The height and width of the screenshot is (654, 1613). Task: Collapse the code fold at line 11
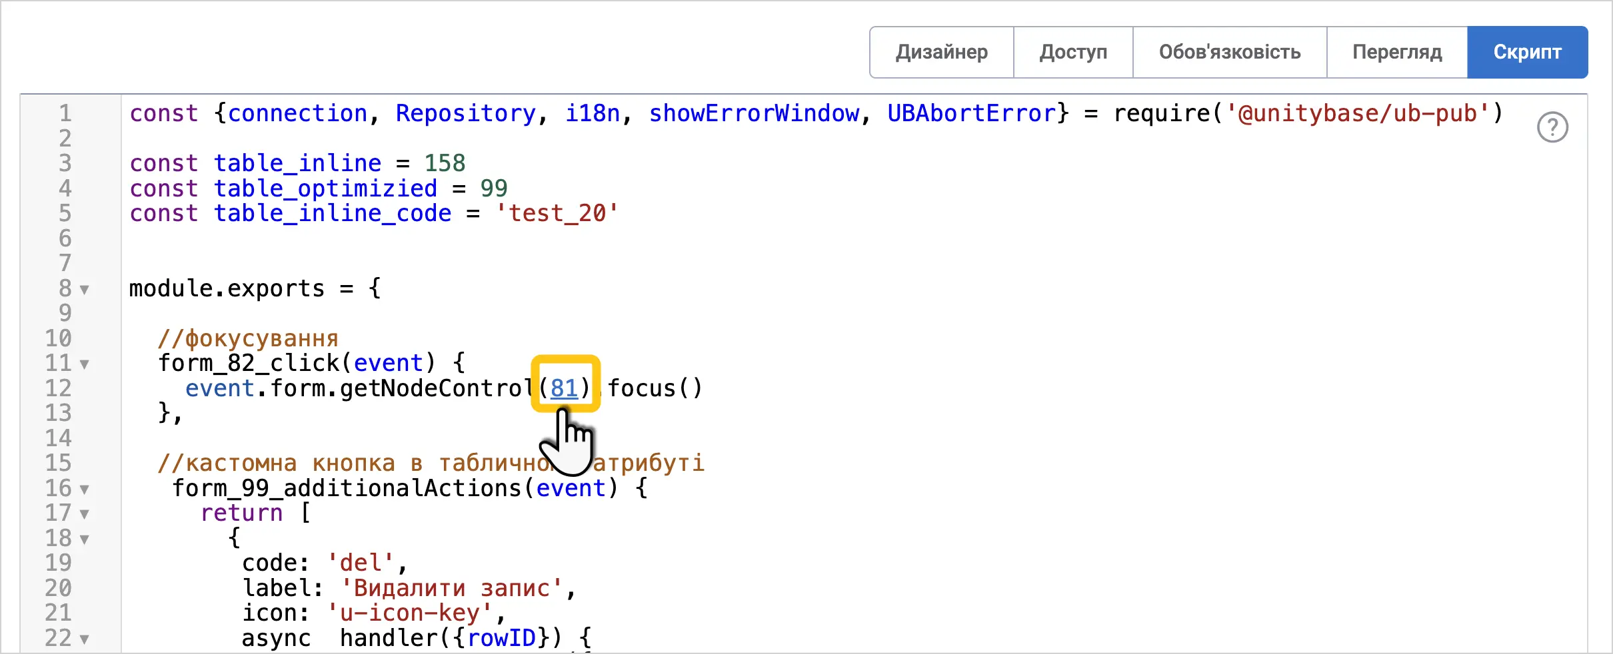(x=85, y=364)
